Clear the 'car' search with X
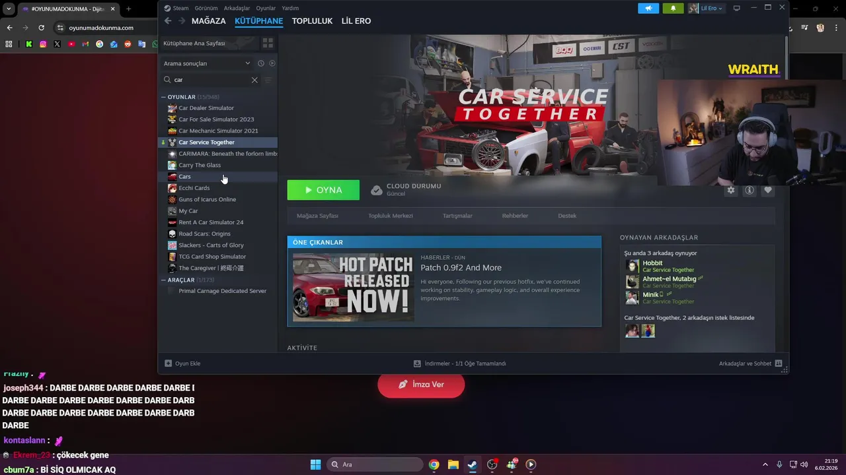Image resolution: width=846 pixels, height=475 pixels. click(254, 80)
